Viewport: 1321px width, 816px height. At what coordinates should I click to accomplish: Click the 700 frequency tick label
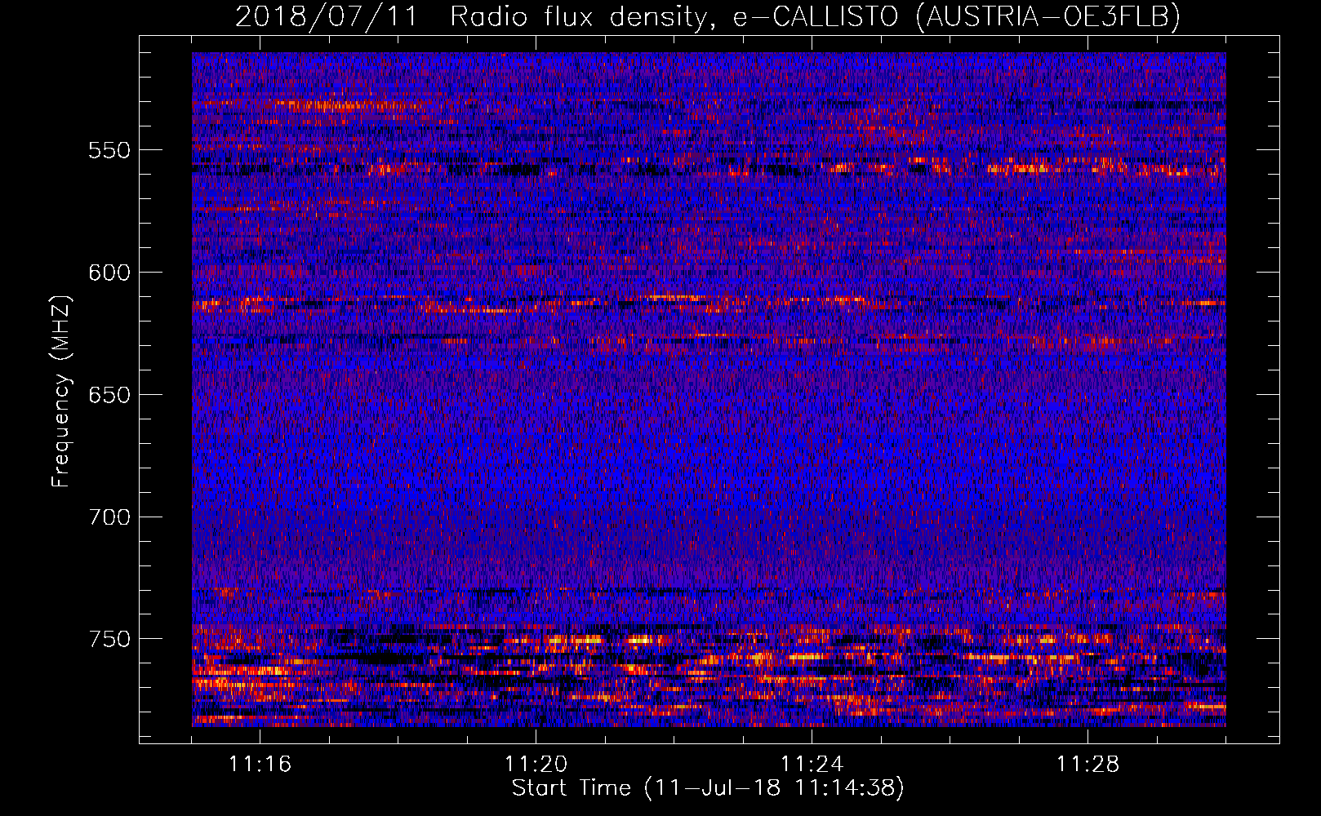109,517
